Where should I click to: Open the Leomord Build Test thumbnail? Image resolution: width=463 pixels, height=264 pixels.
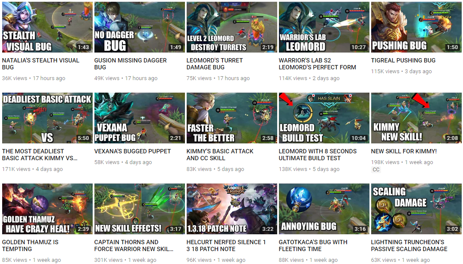[324, 118]
